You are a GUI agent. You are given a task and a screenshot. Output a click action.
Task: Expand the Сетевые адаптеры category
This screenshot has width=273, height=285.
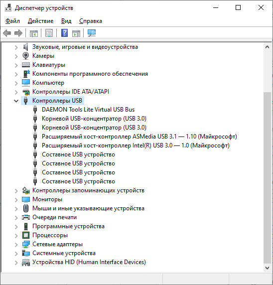coord(16,245)
